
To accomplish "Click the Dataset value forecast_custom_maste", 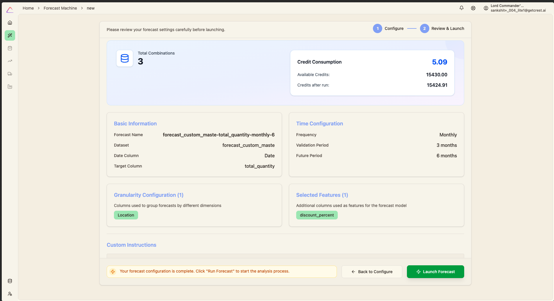I will point(249,145).
